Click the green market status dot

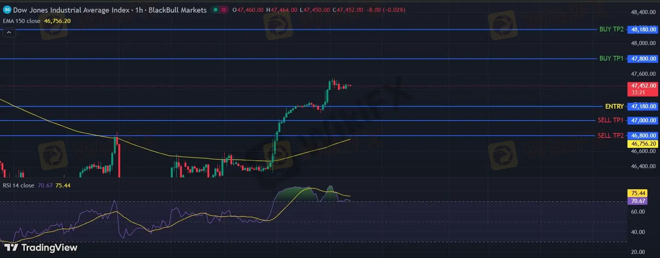pyautogui.click(x=216, y=10)
